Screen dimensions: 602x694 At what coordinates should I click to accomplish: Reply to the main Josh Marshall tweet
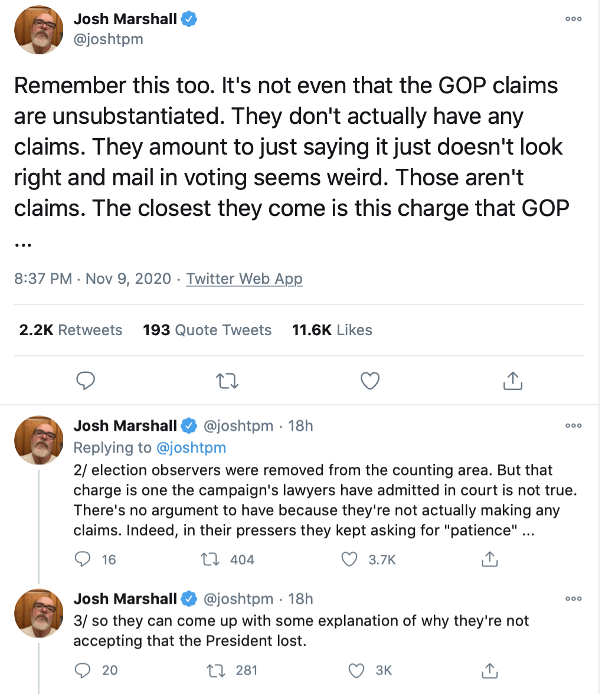[86, 381]
